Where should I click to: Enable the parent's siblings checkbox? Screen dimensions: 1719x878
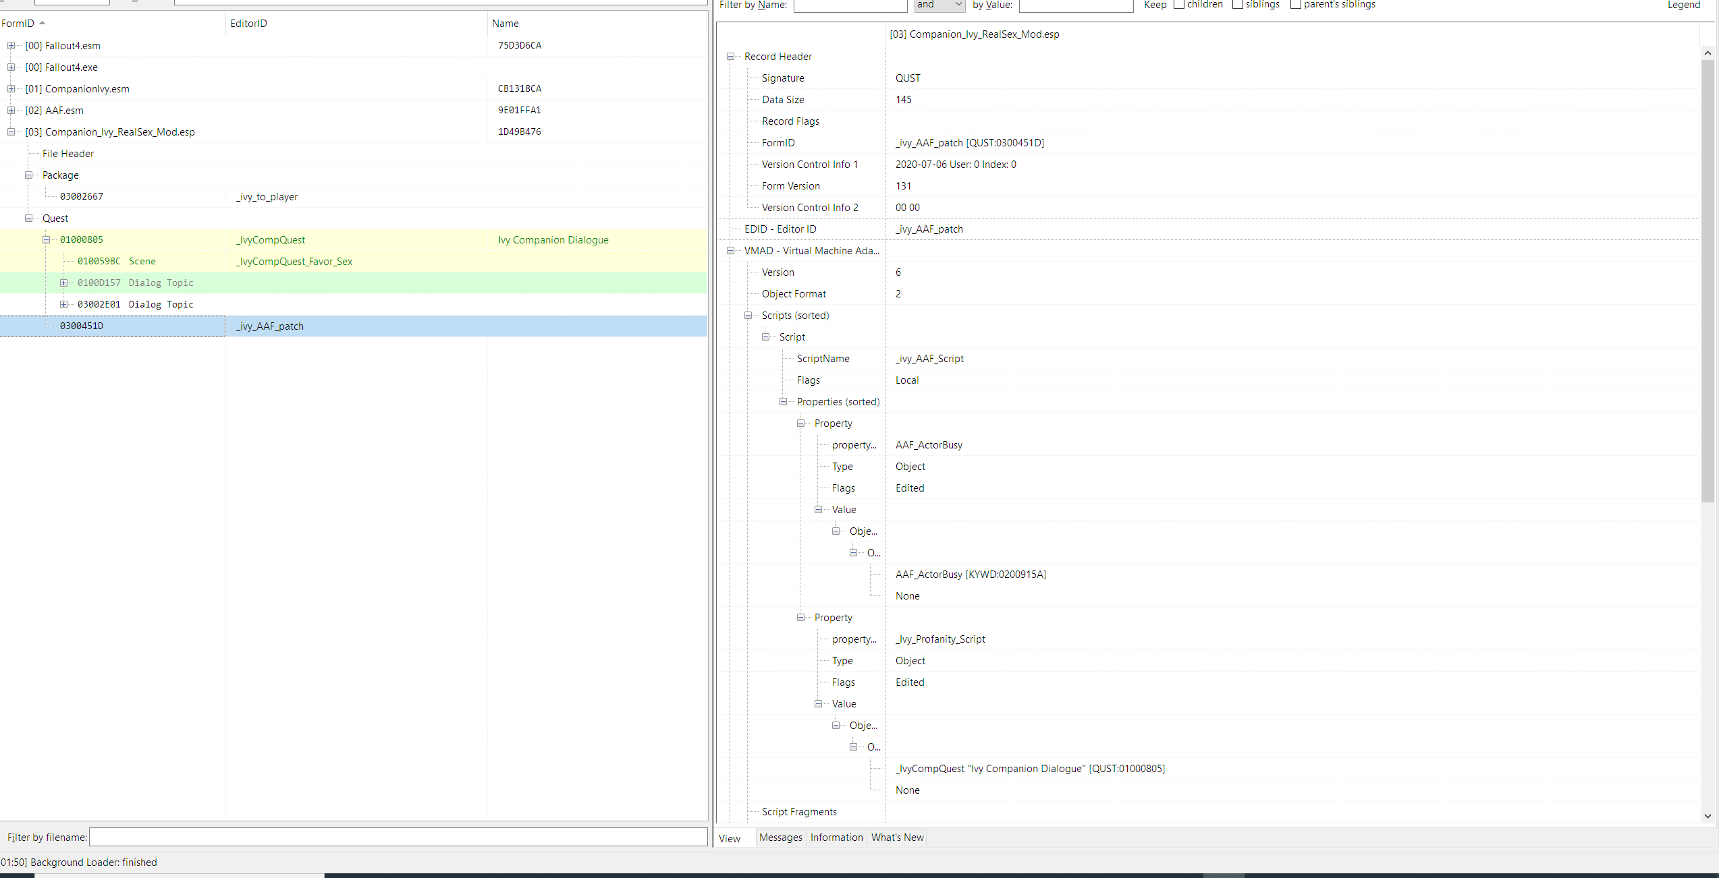(1296, 4)
